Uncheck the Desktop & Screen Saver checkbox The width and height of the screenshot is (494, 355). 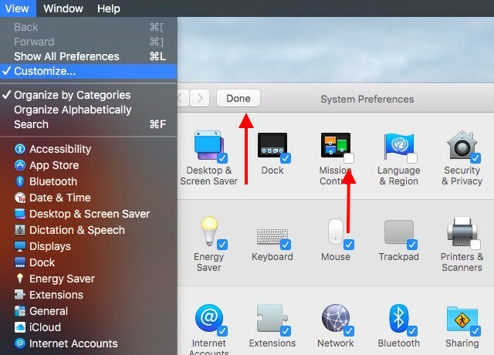(x=222, y=158)
